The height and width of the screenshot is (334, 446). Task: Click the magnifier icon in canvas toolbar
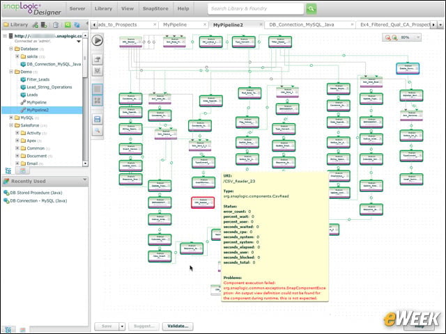(98, 131)
